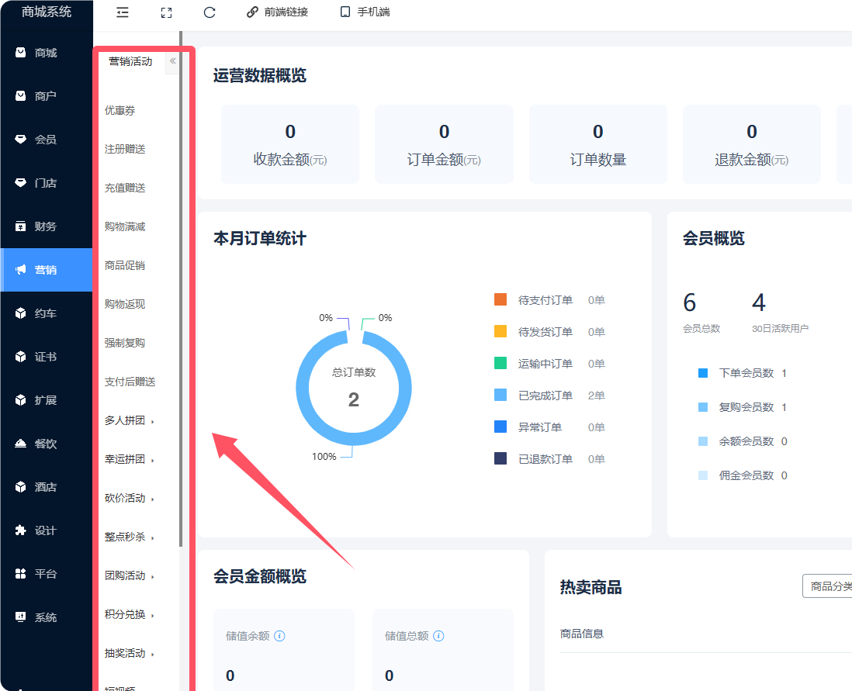Screen dimensions: 852x691
Task: Open the 证书 module icon
Action: tap(47, 357)
